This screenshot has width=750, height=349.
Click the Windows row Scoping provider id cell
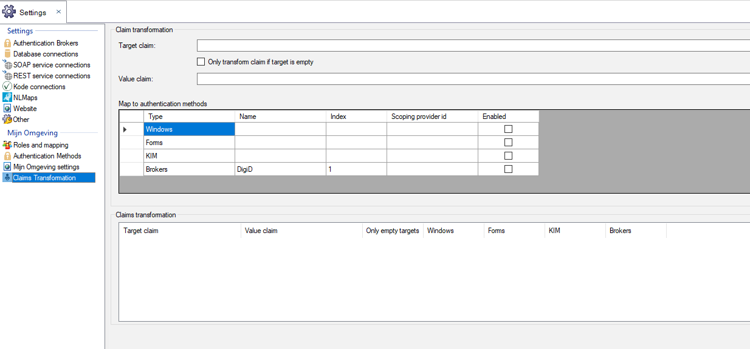click(432, 129)
